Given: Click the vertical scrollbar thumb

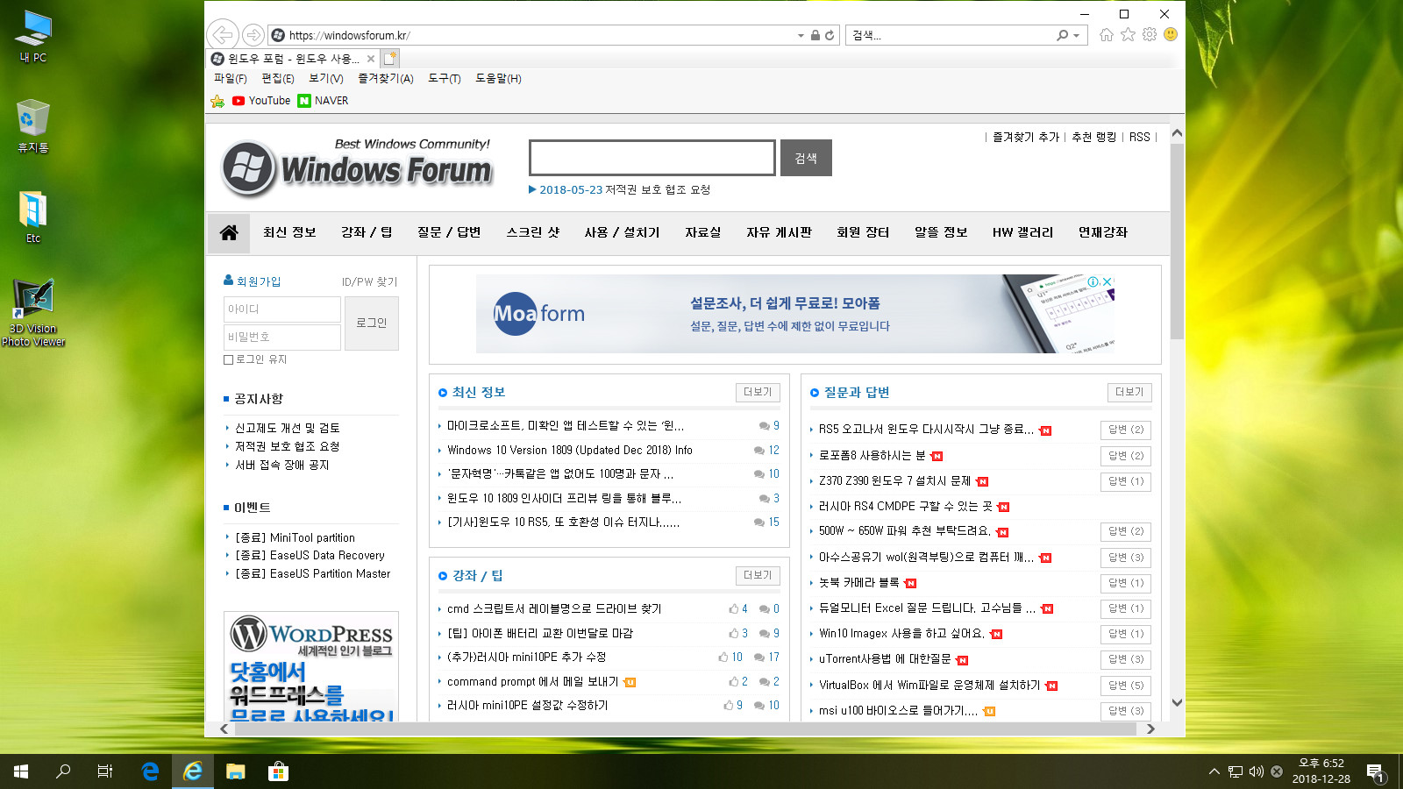Looking at the screenshot, I should point(1177,241).
